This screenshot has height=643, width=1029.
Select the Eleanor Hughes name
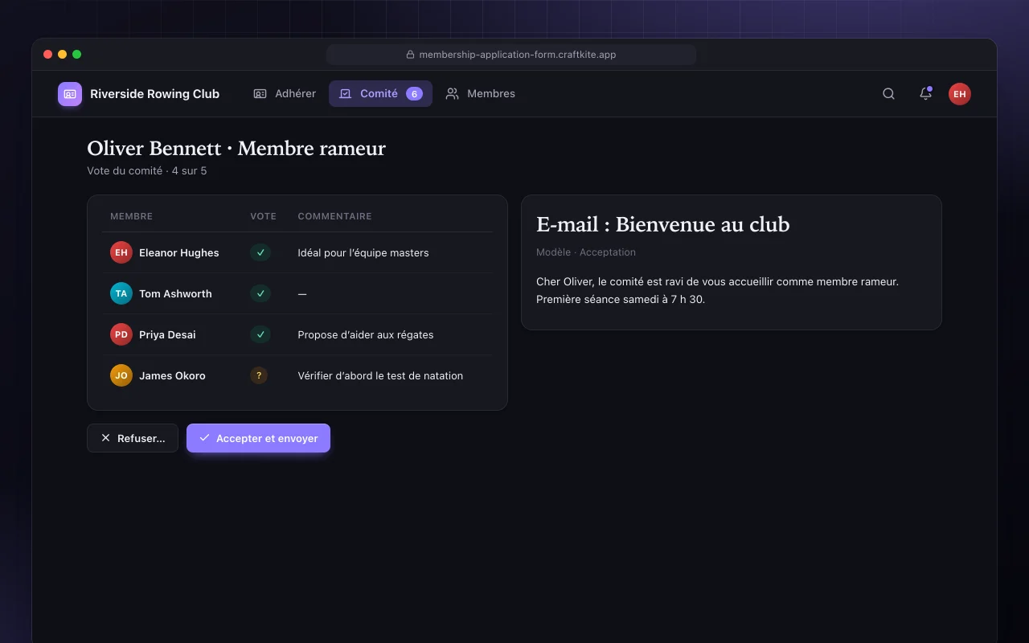[178, 252]
